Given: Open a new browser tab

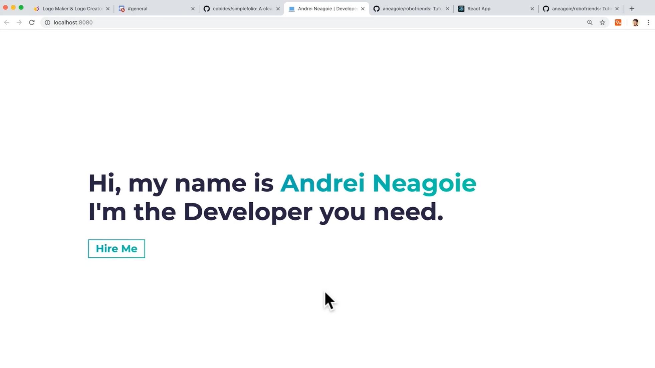Looking at the screenshot, I should tap(631, 9).
